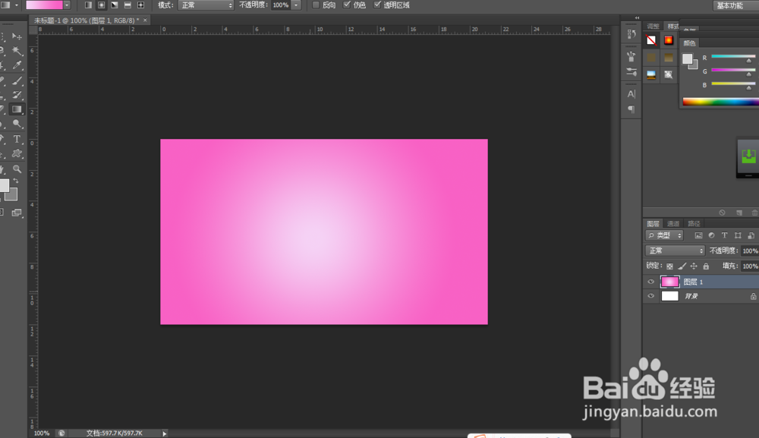
Task: Open status bar info arrow
Action: coord(165,433)
